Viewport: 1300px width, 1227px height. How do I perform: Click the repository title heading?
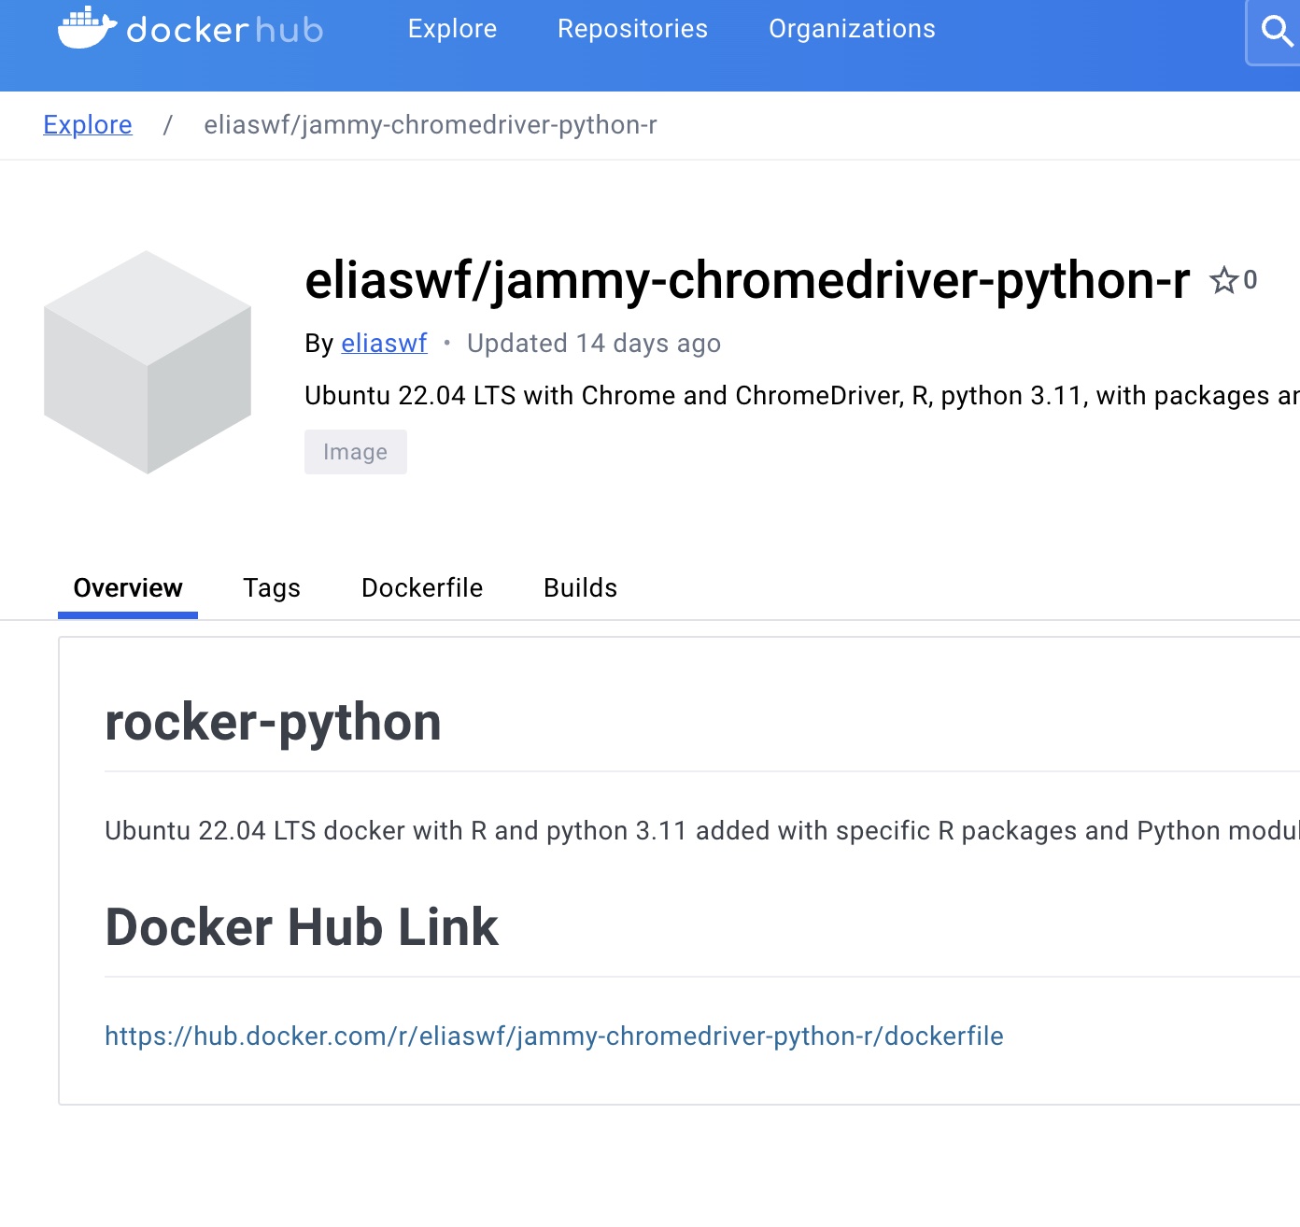tap(747, 280)
